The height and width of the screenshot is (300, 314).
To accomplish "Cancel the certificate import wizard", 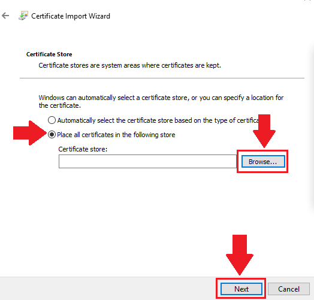I will 289,289.
